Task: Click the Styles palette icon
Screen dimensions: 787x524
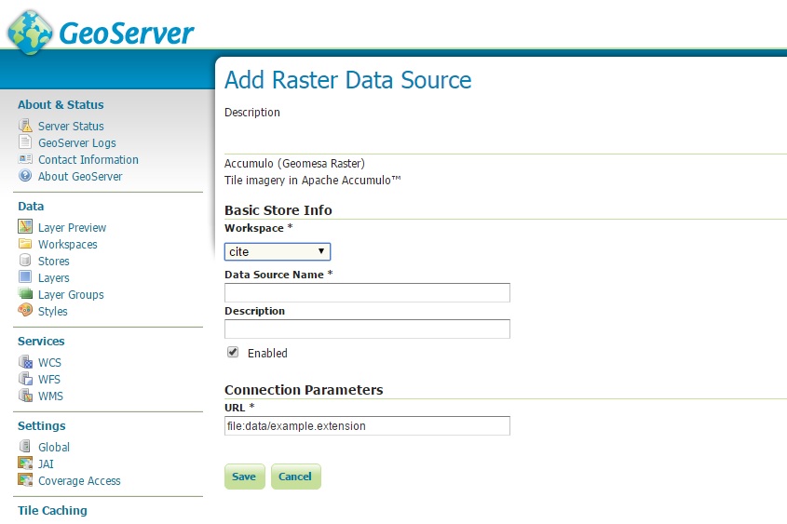Action: click(x=25, y=310)
